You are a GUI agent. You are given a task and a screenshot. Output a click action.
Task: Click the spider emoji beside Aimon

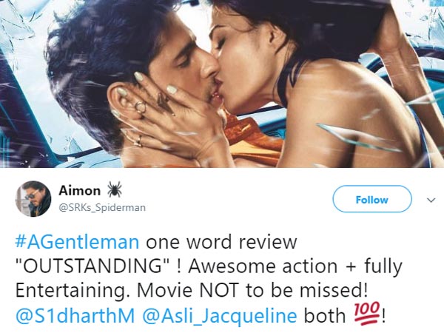point(115,189)
